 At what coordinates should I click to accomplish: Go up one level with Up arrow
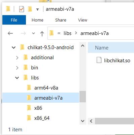pyautogui.click(x=42, y=34)
